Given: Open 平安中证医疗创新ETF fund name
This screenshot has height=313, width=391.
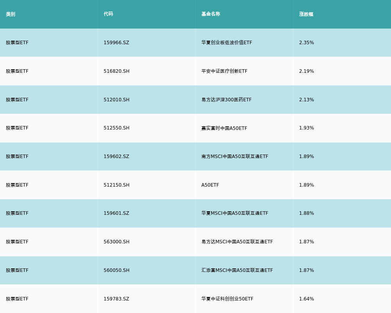Looking at the screenshot, I should 224,71.
